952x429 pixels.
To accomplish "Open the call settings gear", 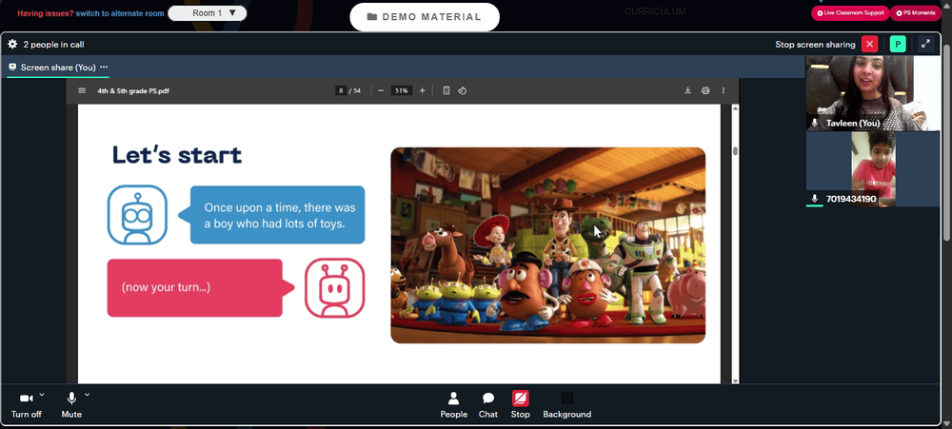I will coord(12,45).
